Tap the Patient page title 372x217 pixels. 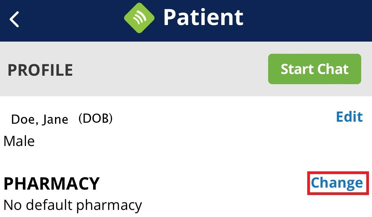203,18
